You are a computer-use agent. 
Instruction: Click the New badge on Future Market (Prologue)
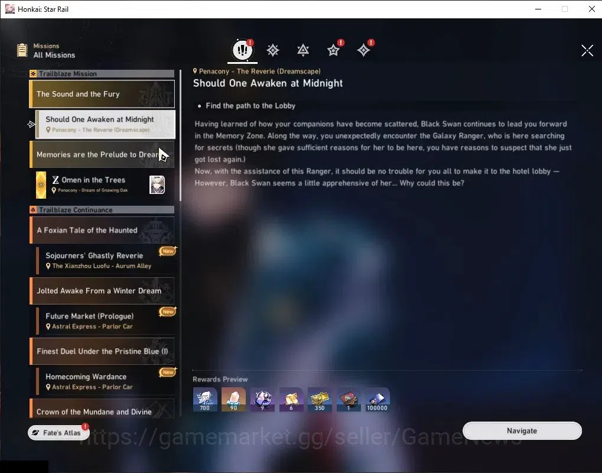168,311
